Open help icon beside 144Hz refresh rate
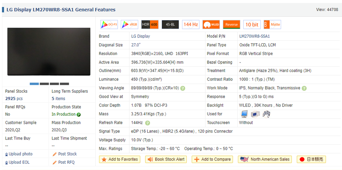This screenshot has height=170, width=342. 147,123
